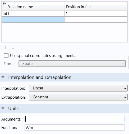The height and width of the screenshot is (134, 129).
Task: Click the empty Position in file cell
Action: tap(96, 20)
